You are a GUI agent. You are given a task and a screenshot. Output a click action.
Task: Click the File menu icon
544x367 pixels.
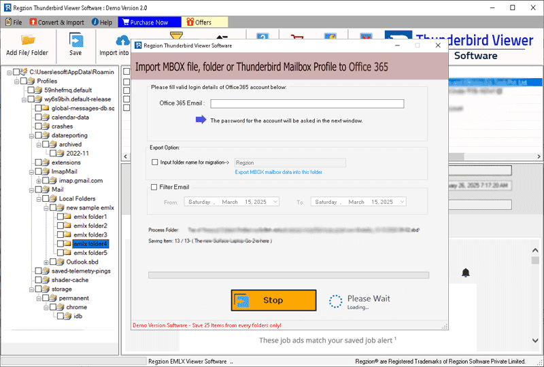click(8, 22)
